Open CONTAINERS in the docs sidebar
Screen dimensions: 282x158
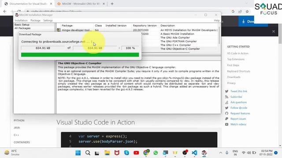click(x=22, y=142)
